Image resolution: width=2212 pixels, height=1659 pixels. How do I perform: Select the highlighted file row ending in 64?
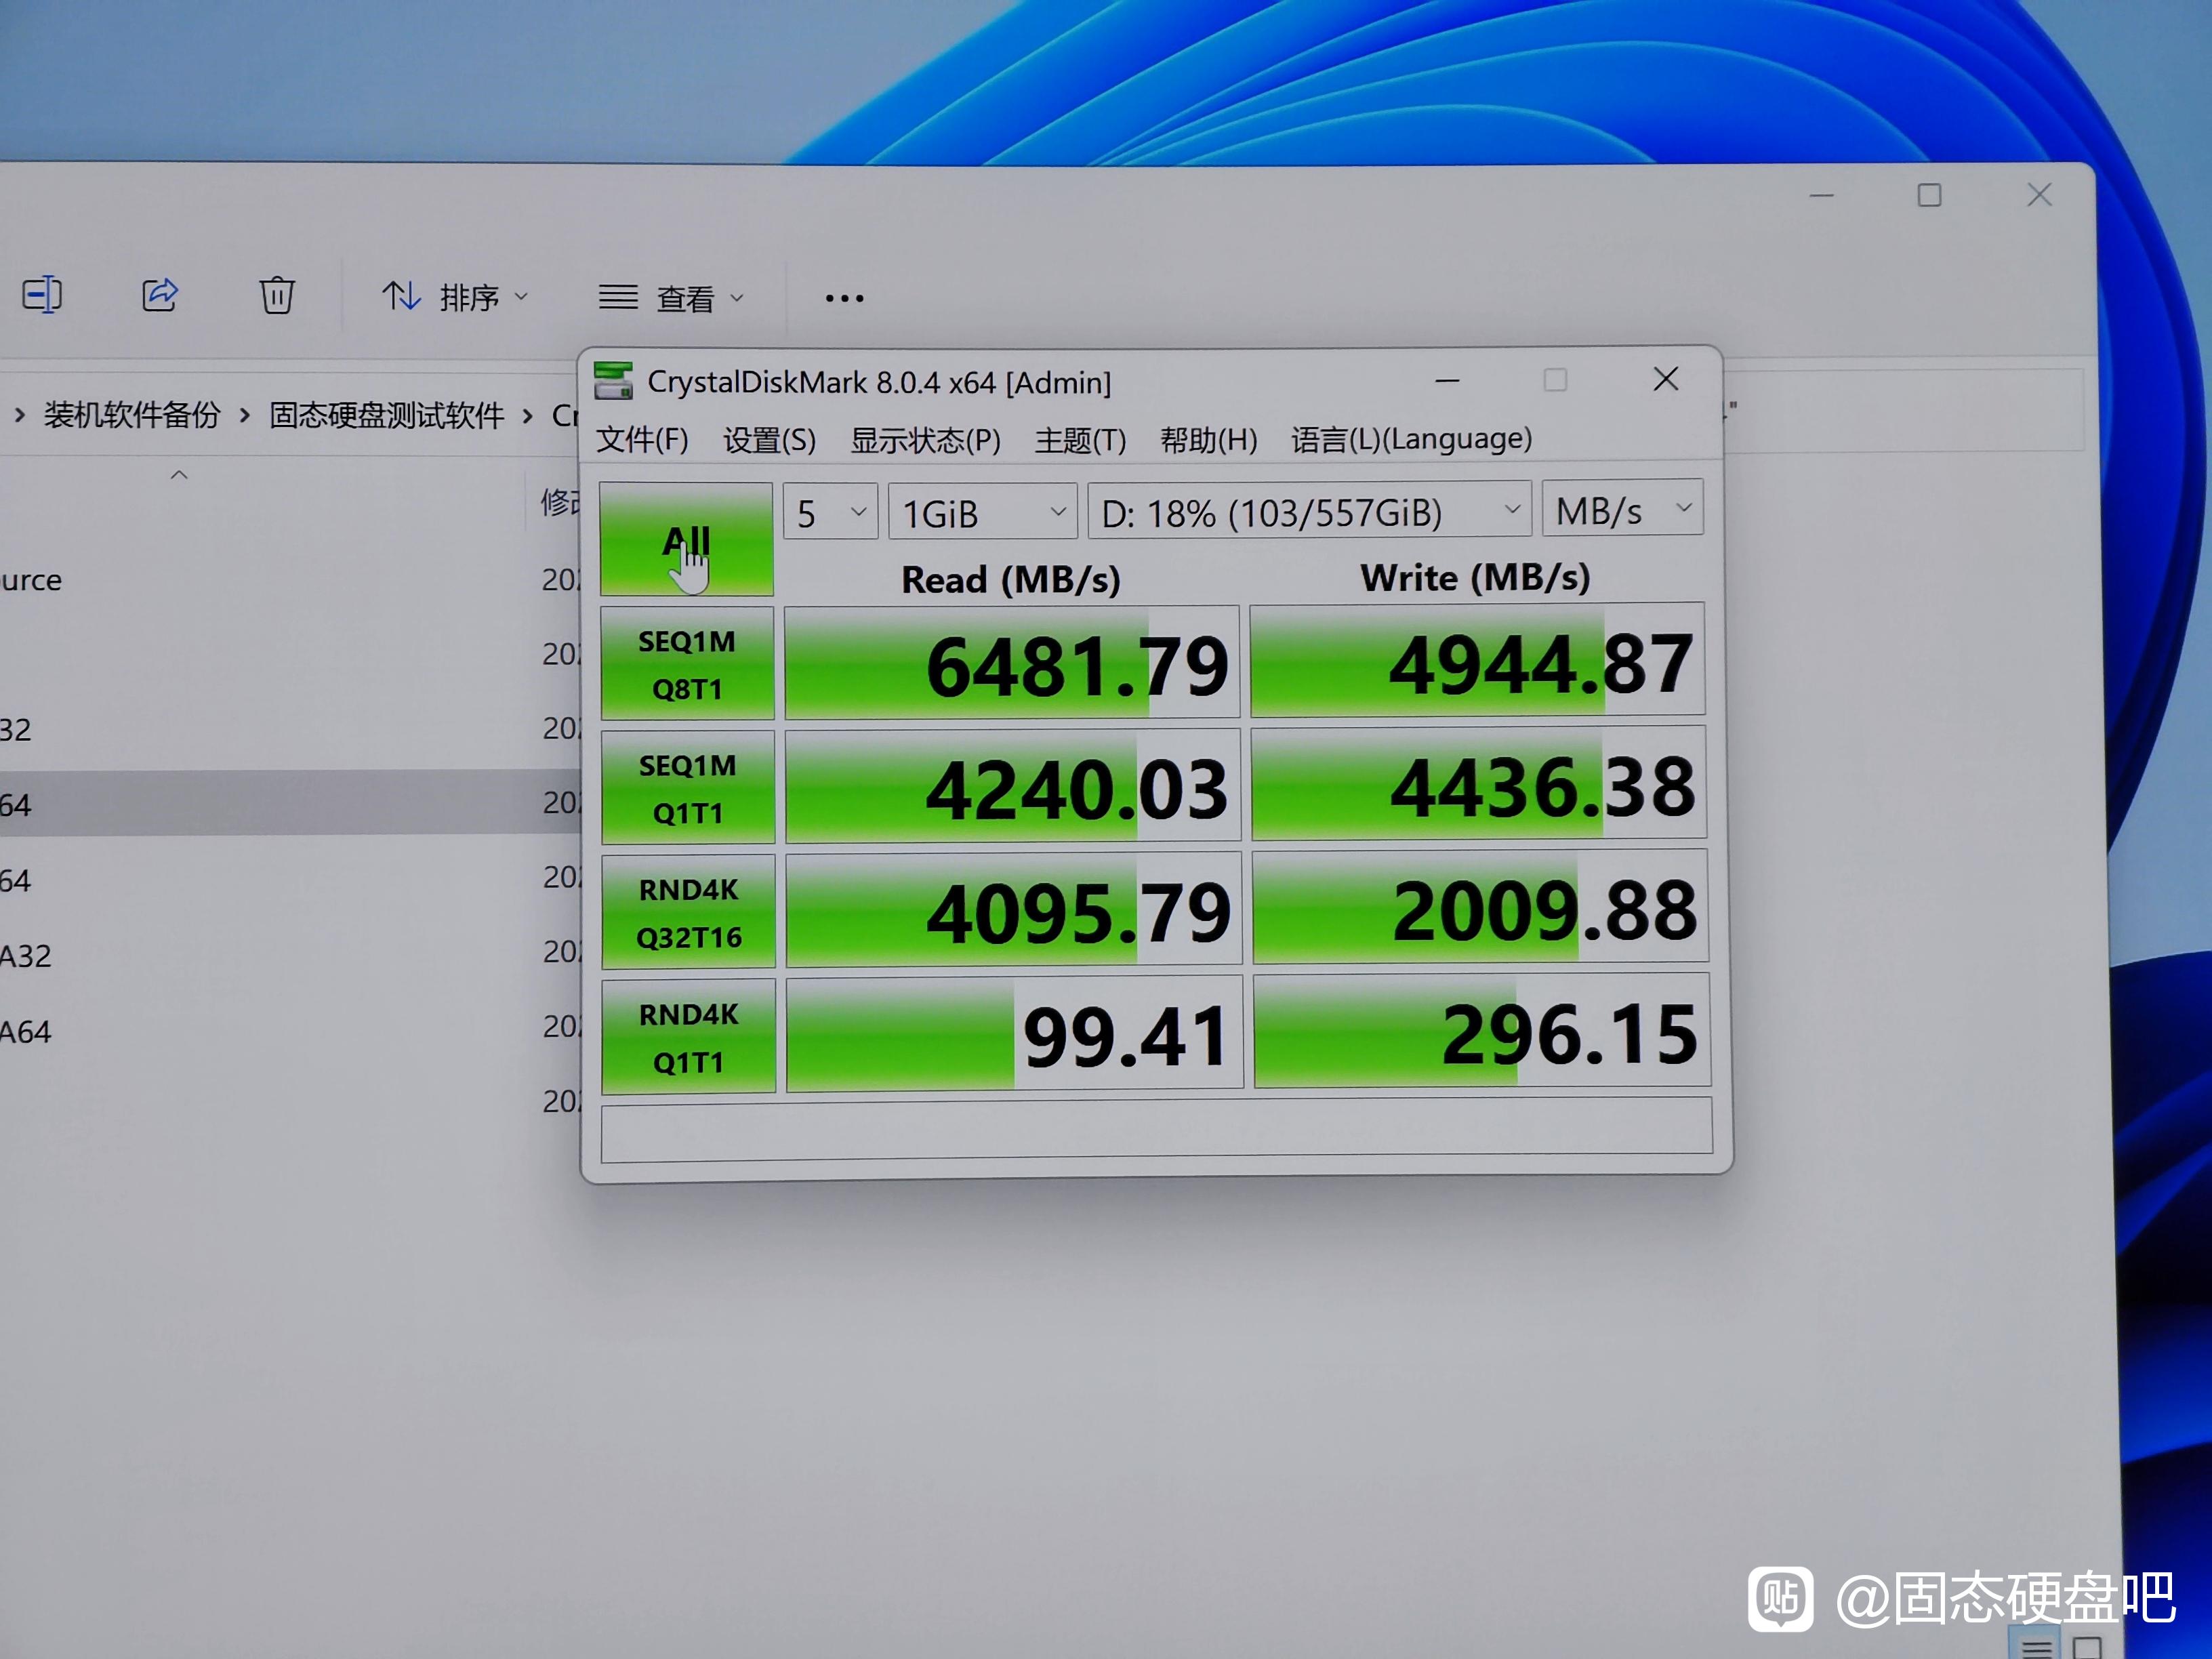pyautogui.click(x=290, y=803)
